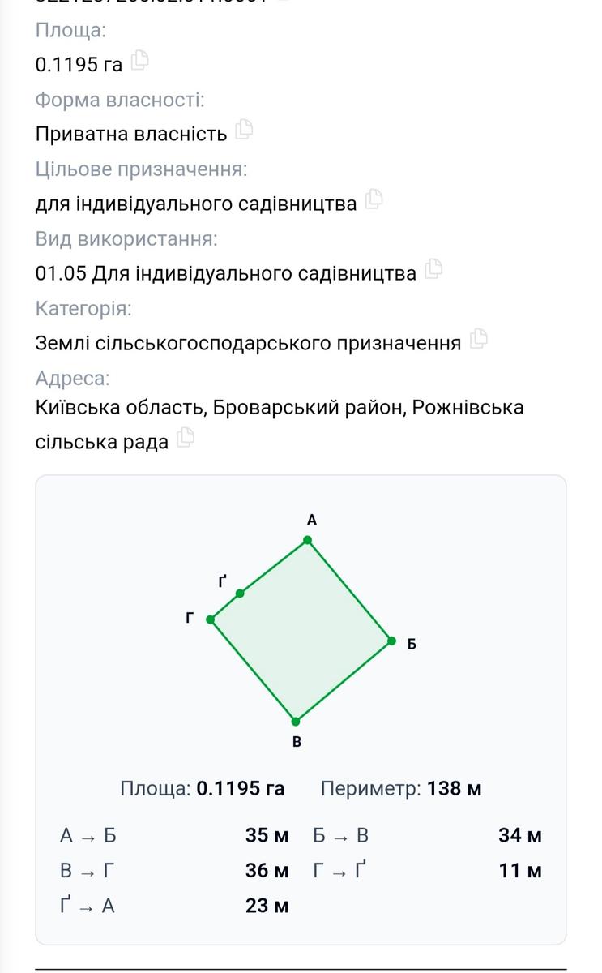Click vertex point А on the parcel diagram

[x=308, y=540]
